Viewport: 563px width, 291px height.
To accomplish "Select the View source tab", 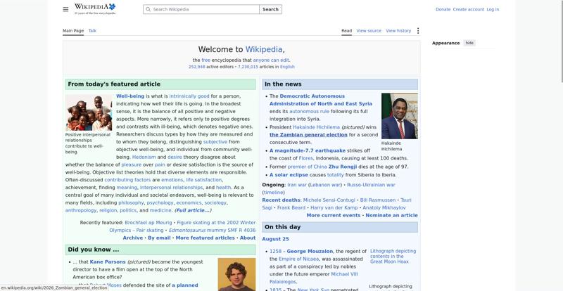I will coord(369,31).
